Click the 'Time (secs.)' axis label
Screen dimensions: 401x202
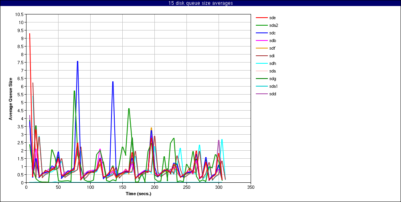pos(139,194)
